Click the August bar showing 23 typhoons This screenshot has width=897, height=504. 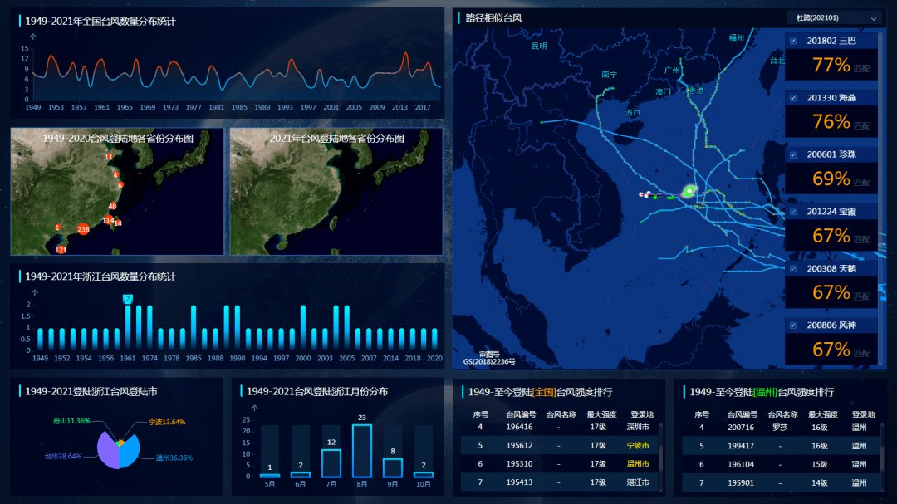pyautogui.click(x=361, y=451)
